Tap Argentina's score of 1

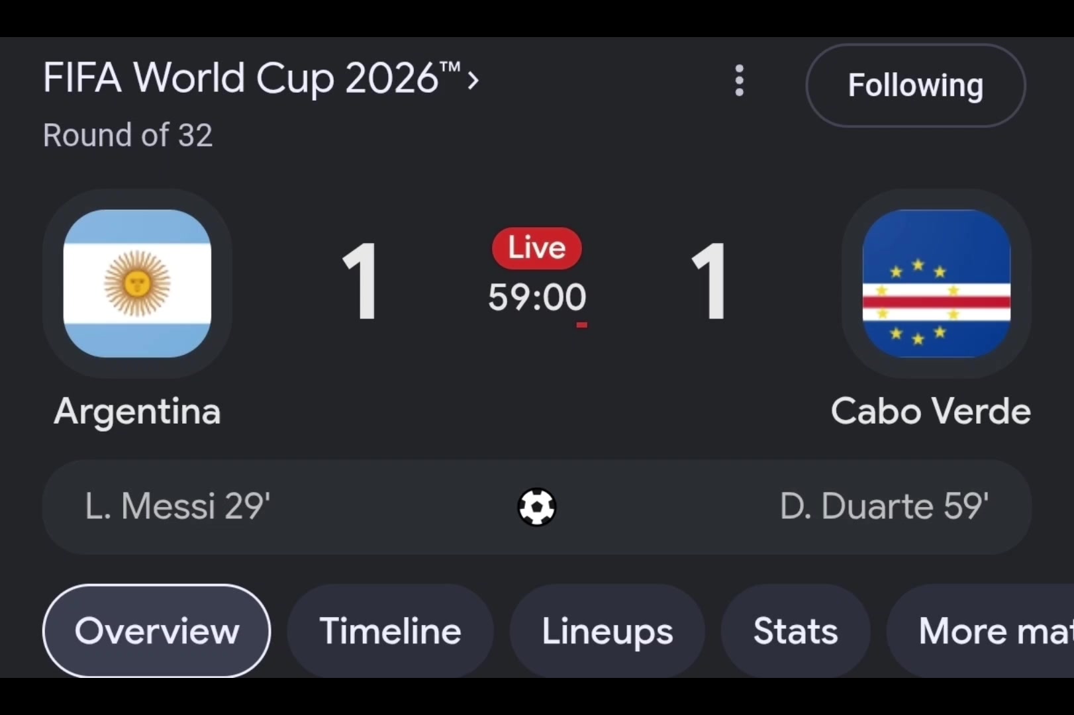361,282
